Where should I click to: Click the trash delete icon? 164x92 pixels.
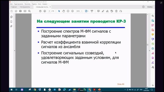(116, 11)
